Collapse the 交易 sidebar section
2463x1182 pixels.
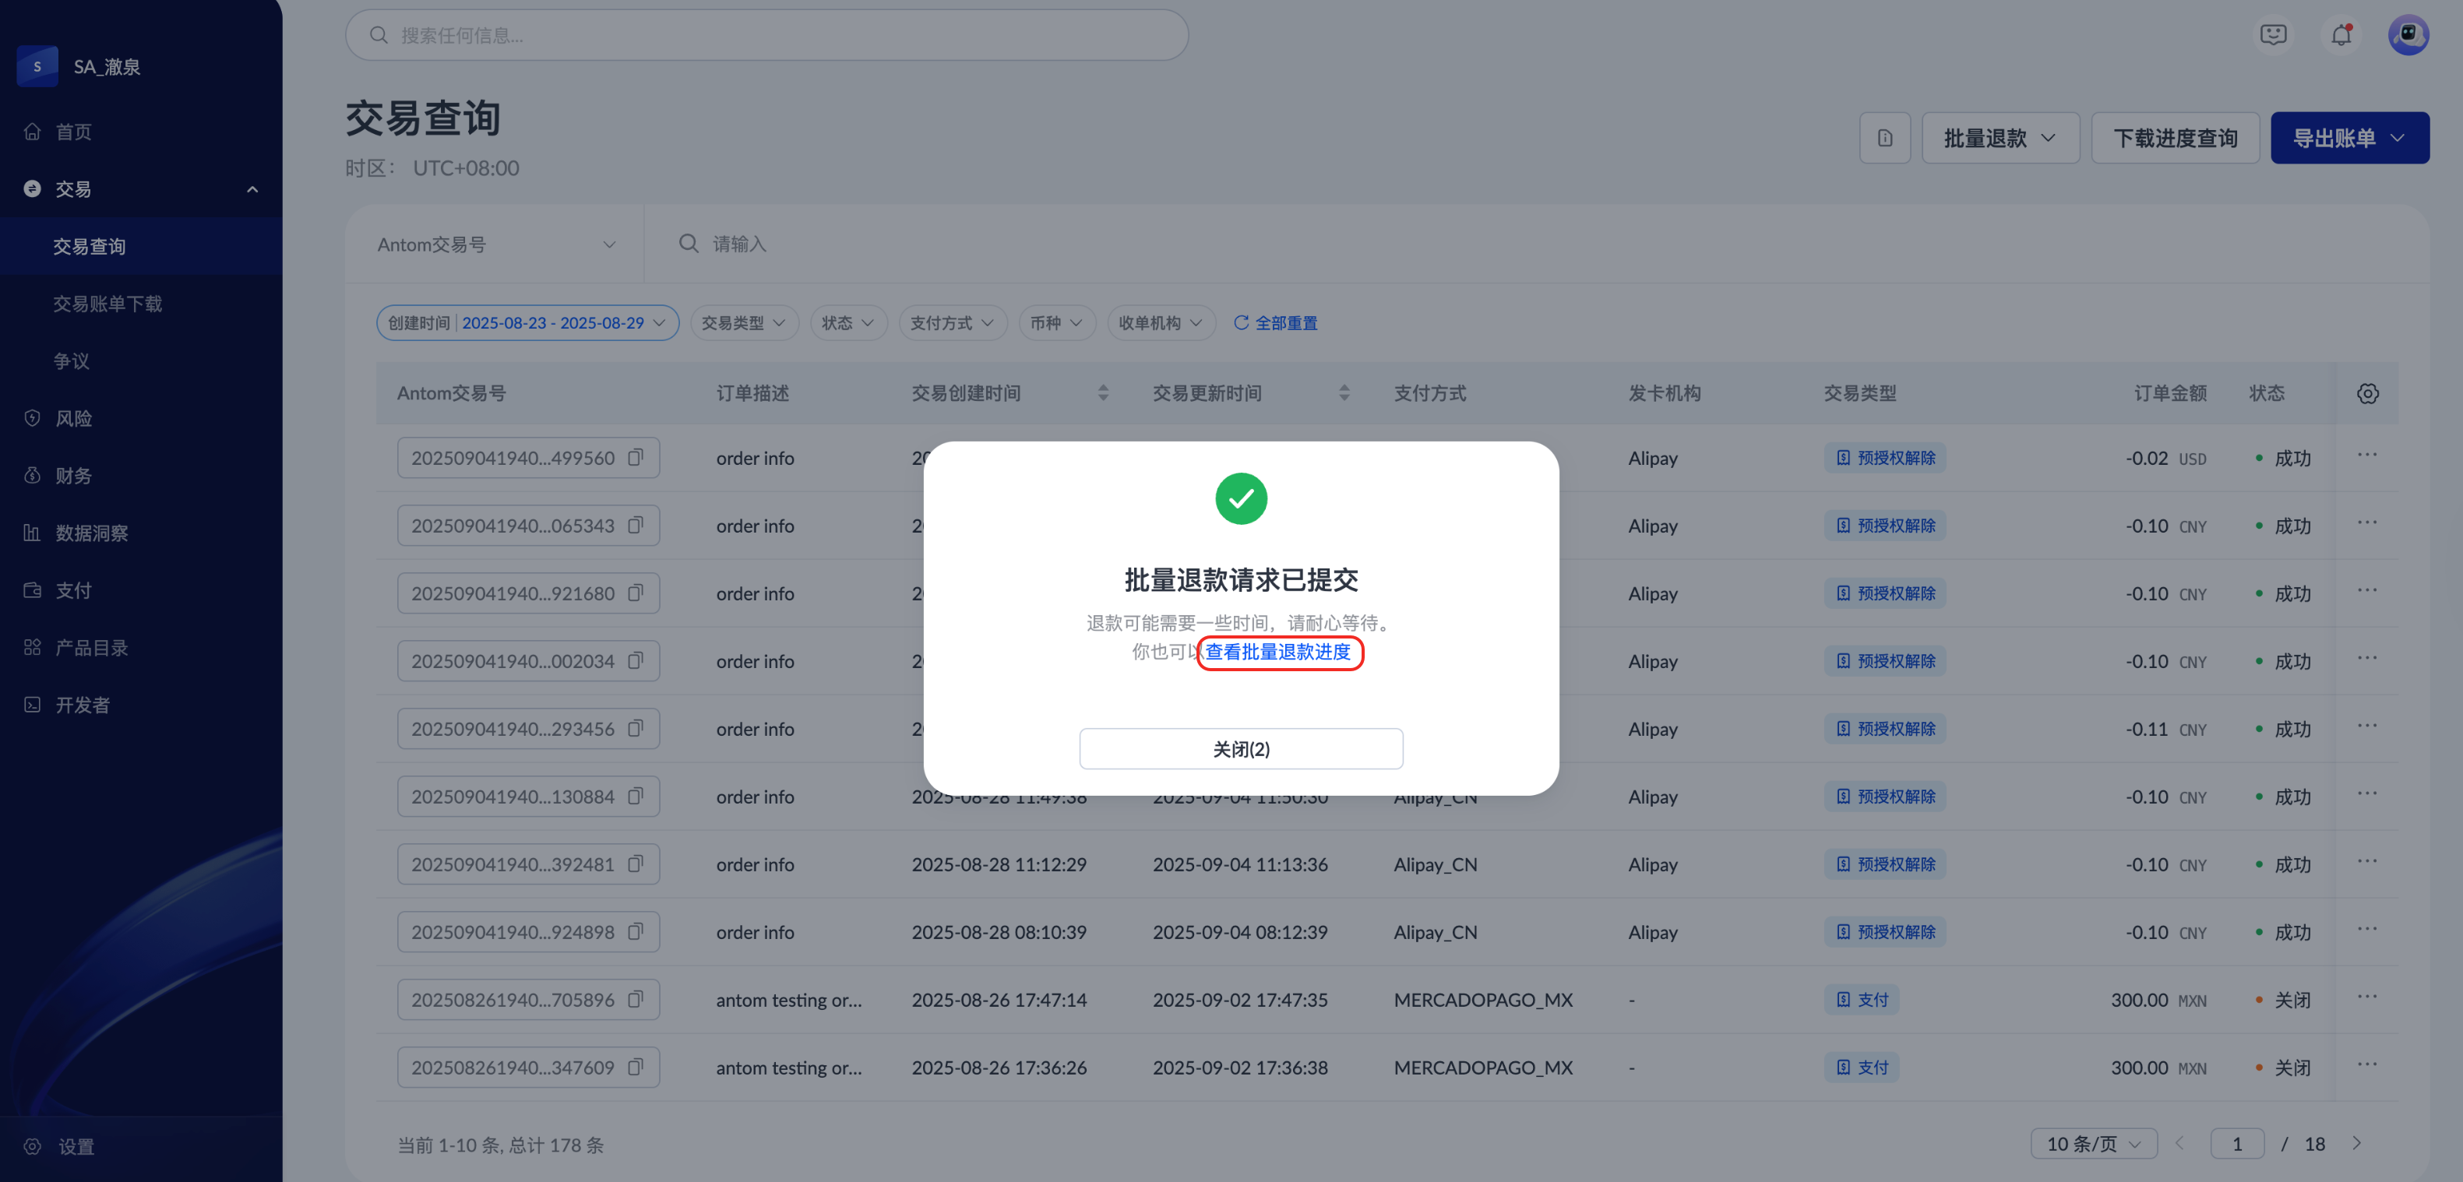pyautogui.click(x=252, y=189)
